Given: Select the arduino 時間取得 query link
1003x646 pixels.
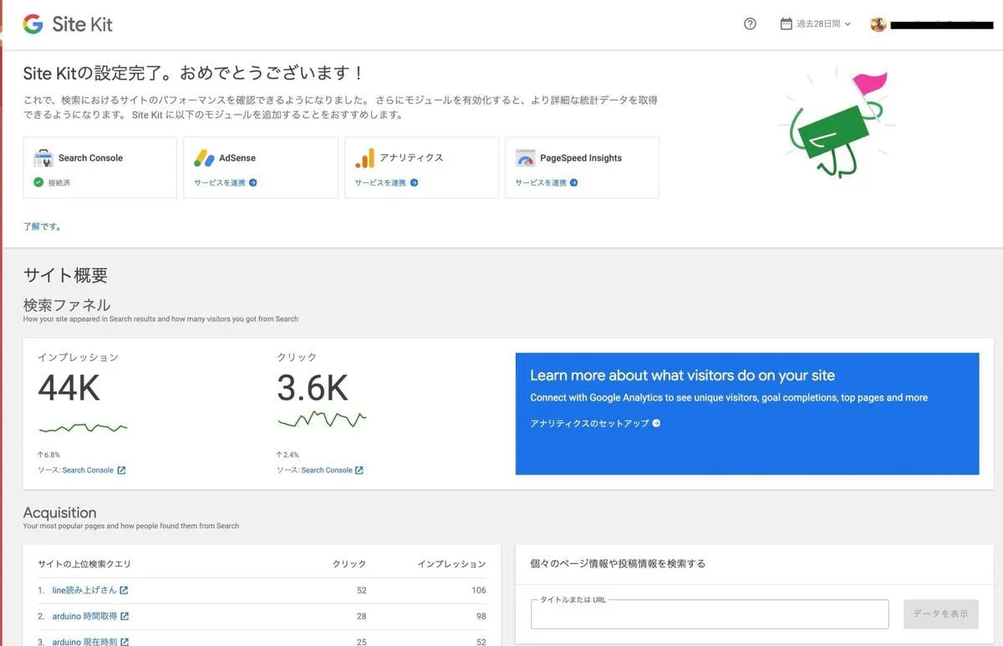Looking at the screenshot, I should [x=84, y=616].
